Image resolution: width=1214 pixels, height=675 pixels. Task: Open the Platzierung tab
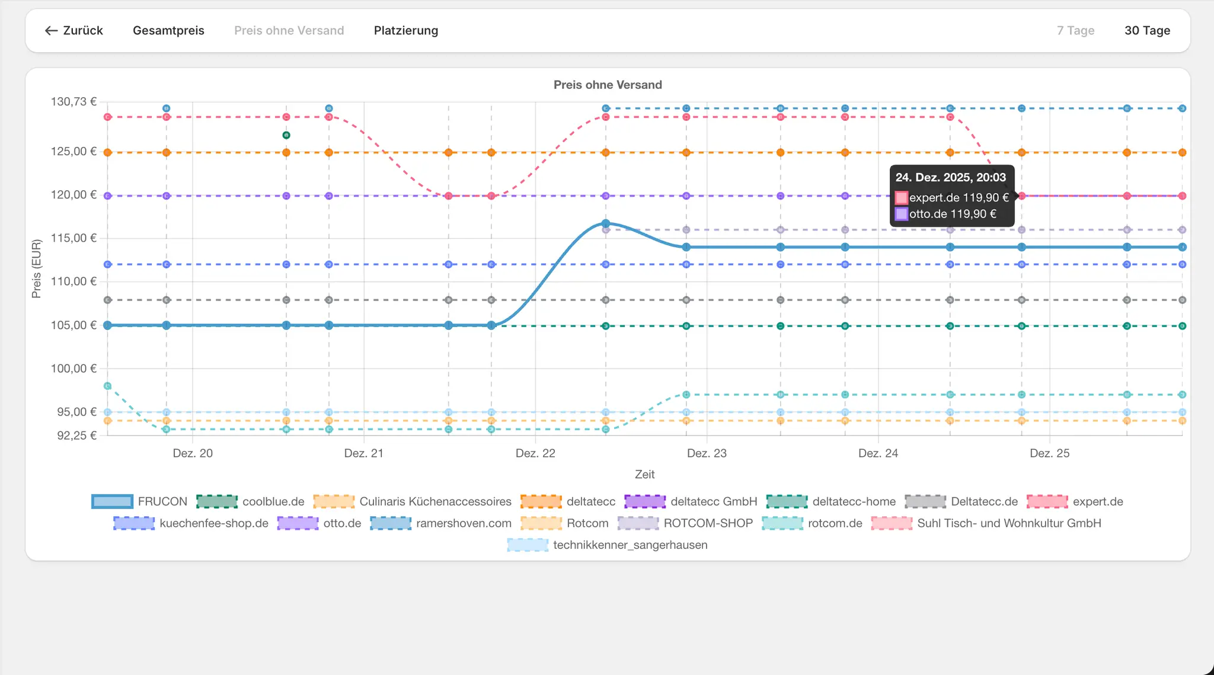pyautogui.click(x=406, y=31)
